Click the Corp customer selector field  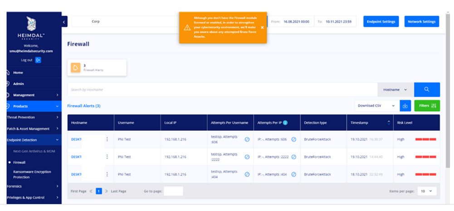(x=125, y=21)
